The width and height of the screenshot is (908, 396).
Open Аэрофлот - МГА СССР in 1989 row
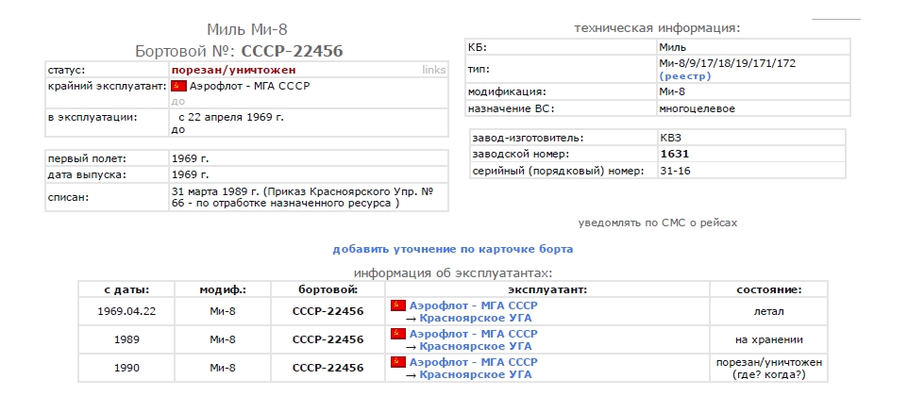pos(473,334)
